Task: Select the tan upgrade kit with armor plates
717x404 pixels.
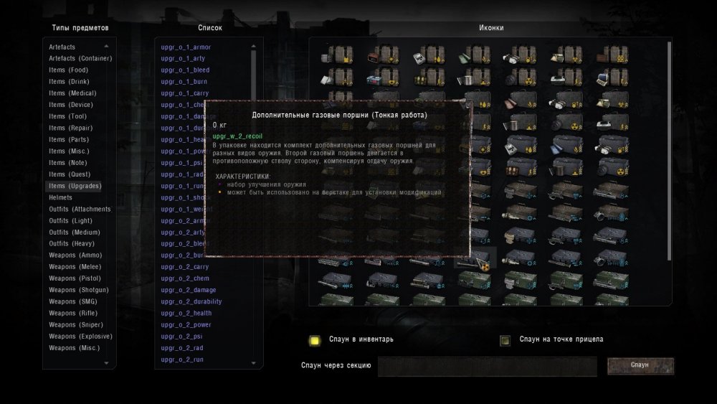Action: click(338, 55)
